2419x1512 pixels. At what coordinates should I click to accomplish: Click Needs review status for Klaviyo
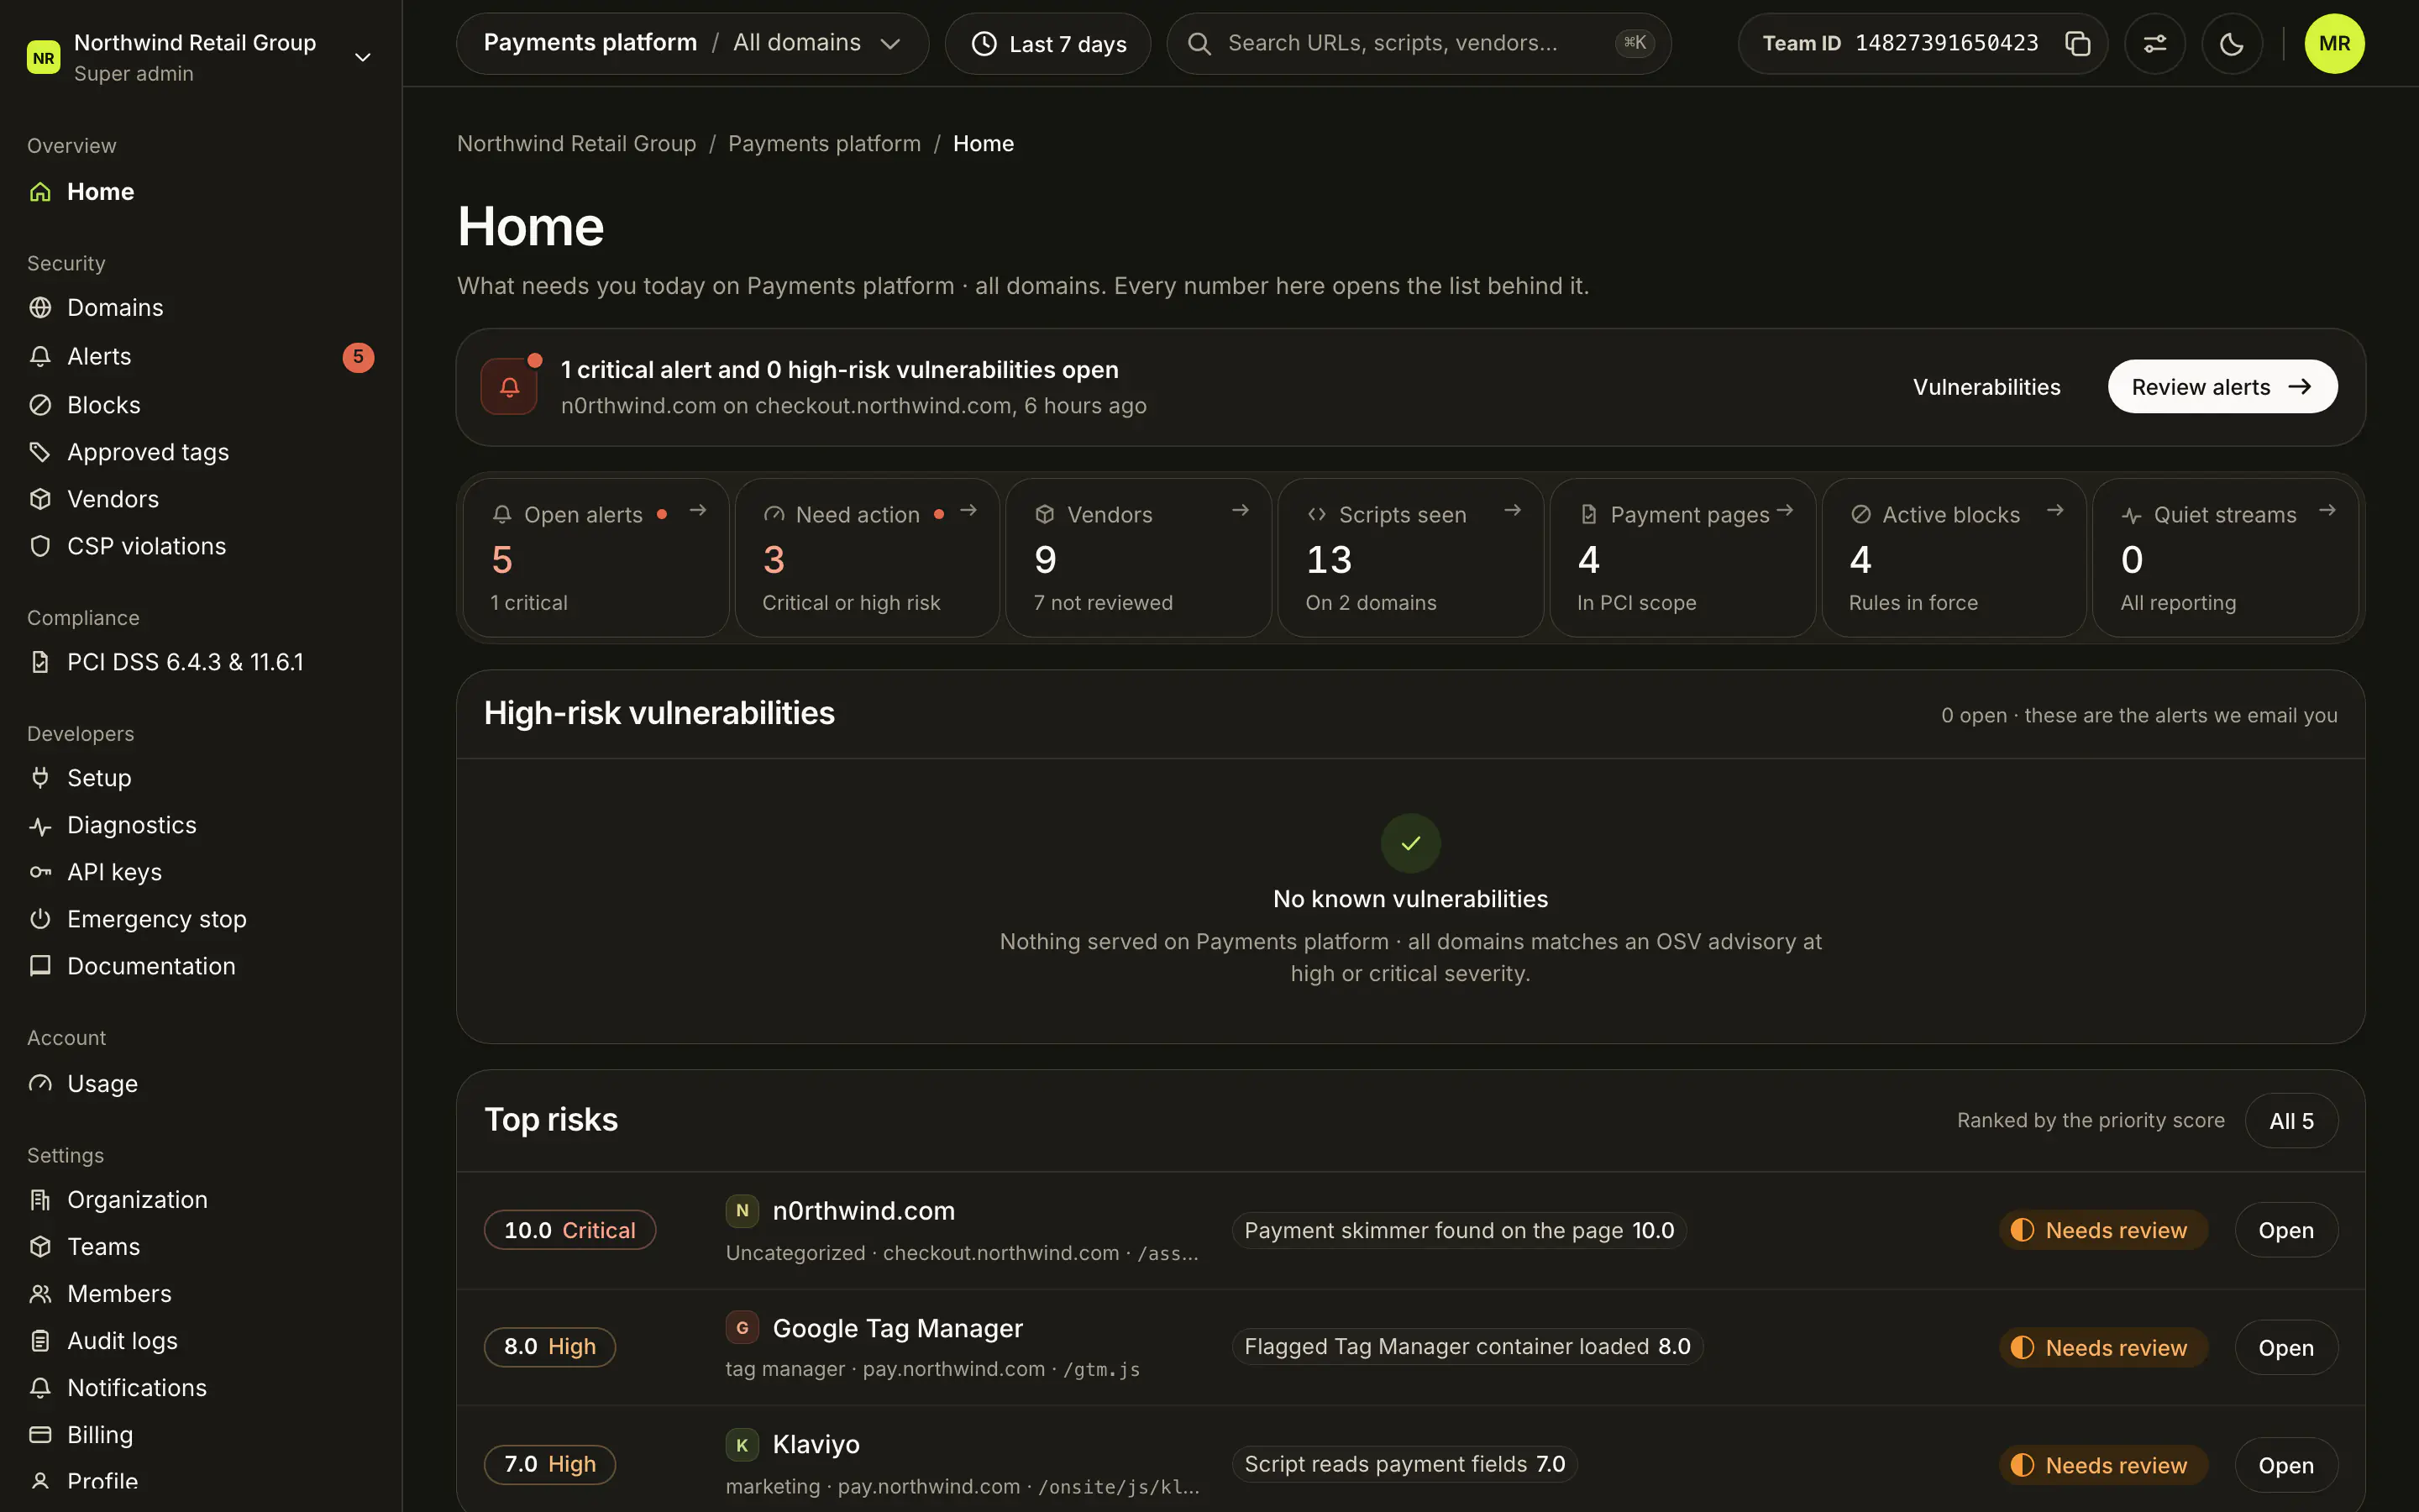click(2103, 1465)
